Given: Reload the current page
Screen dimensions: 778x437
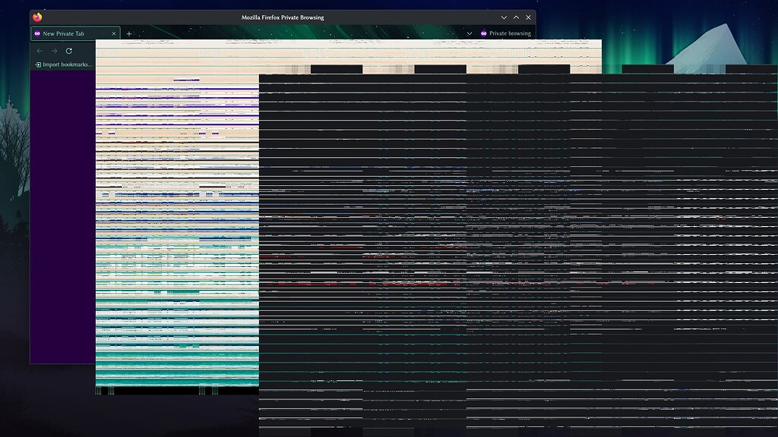Looking at the screenshot, I should click(x=69, y=51).
